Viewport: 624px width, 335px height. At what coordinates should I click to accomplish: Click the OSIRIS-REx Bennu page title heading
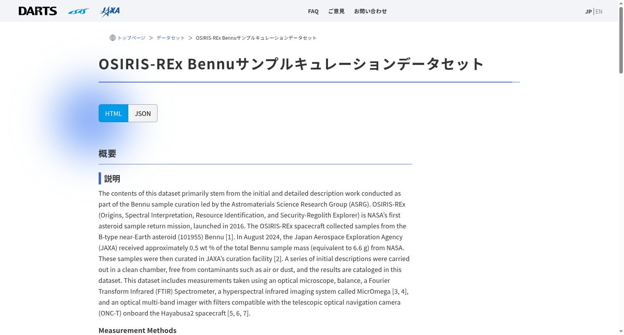coord(291,64)
